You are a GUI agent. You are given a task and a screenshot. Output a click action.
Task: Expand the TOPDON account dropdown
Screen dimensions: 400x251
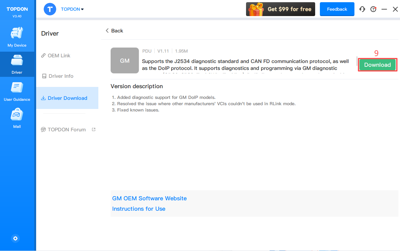[x=72, y=9]
